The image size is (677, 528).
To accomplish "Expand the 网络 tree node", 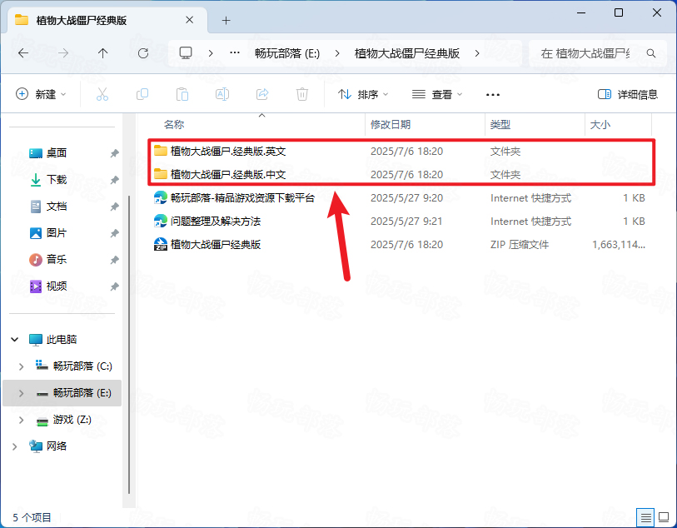I will pyautogui.click(x=15, y=446).
